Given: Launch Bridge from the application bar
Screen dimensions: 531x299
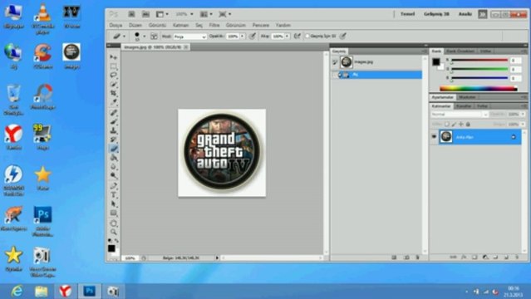Looking at the screenshot, I should [x=131, y=14].
